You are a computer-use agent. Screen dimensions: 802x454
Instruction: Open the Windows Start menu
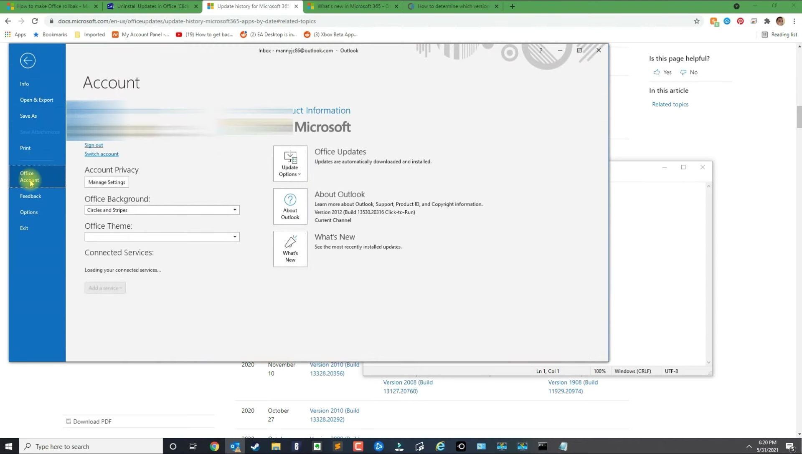tap(9, 446)
